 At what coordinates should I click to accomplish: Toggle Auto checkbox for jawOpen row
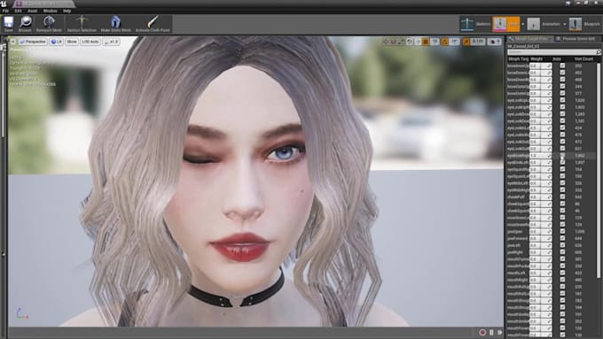[562, 232]
